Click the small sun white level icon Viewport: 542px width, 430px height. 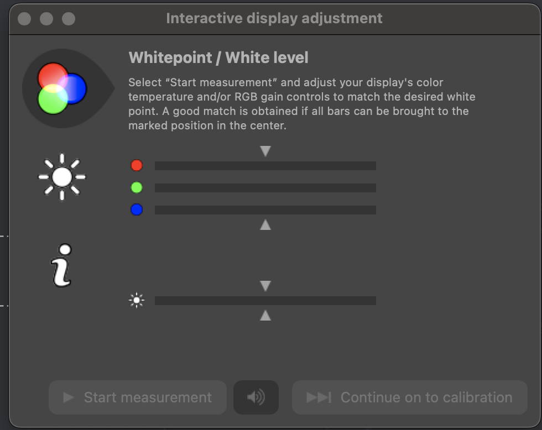(137, 301)
